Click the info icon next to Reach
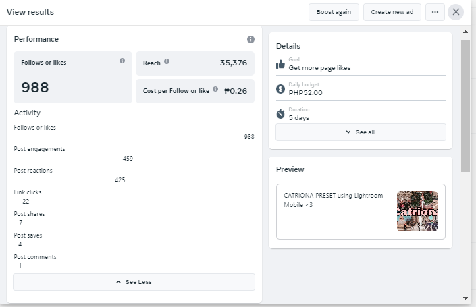476x307 pixels. pyautogui.click(x=167, y=62)
